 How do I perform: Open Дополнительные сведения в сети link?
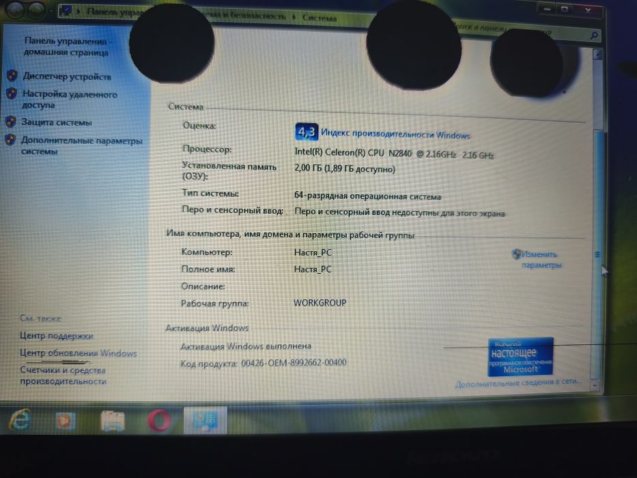(518, 383)
